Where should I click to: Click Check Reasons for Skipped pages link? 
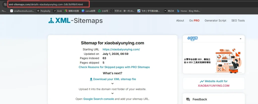tap(114, 67)
